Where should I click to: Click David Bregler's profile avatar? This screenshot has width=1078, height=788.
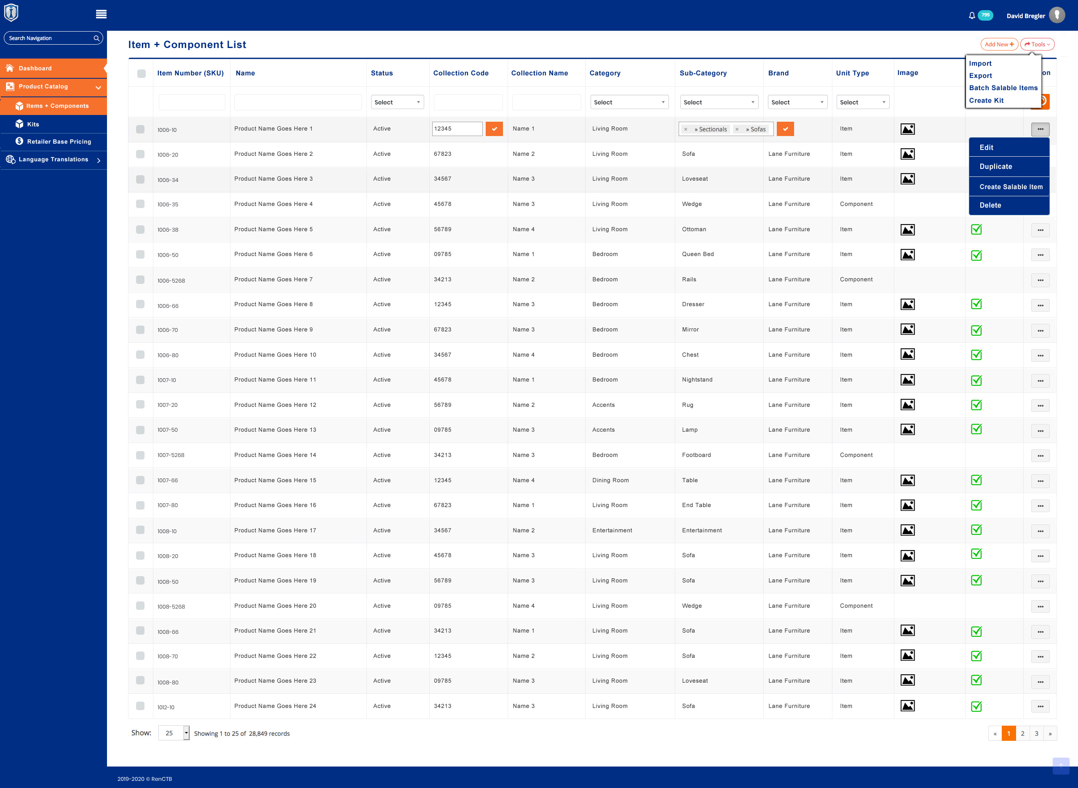tap(1057, 15)
